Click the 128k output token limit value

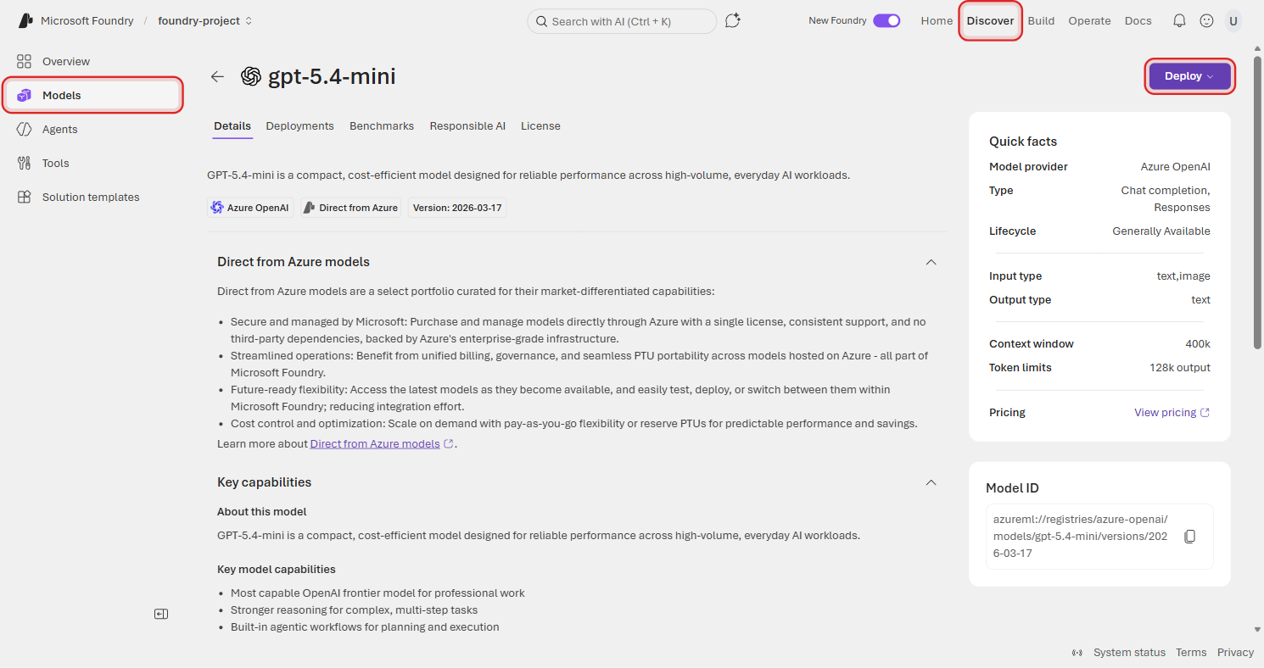point(1180,368)
